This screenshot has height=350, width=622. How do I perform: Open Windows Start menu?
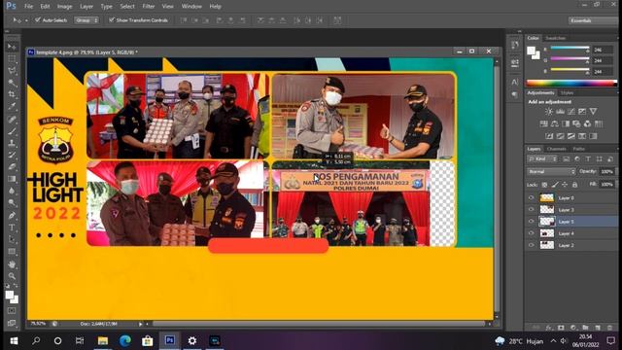pos(14,341)
